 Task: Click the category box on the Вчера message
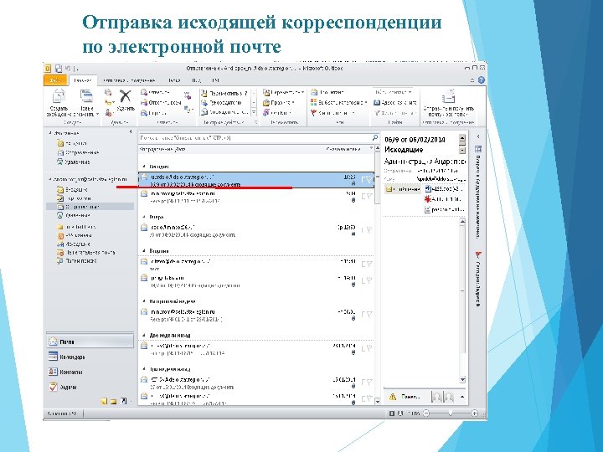click(x=363, y=230)
